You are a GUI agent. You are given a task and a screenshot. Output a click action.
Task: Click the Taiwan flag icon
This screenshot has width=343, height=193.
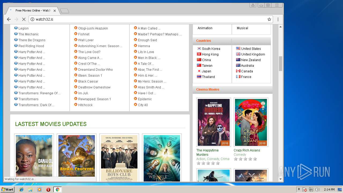[x=199, y=65]
